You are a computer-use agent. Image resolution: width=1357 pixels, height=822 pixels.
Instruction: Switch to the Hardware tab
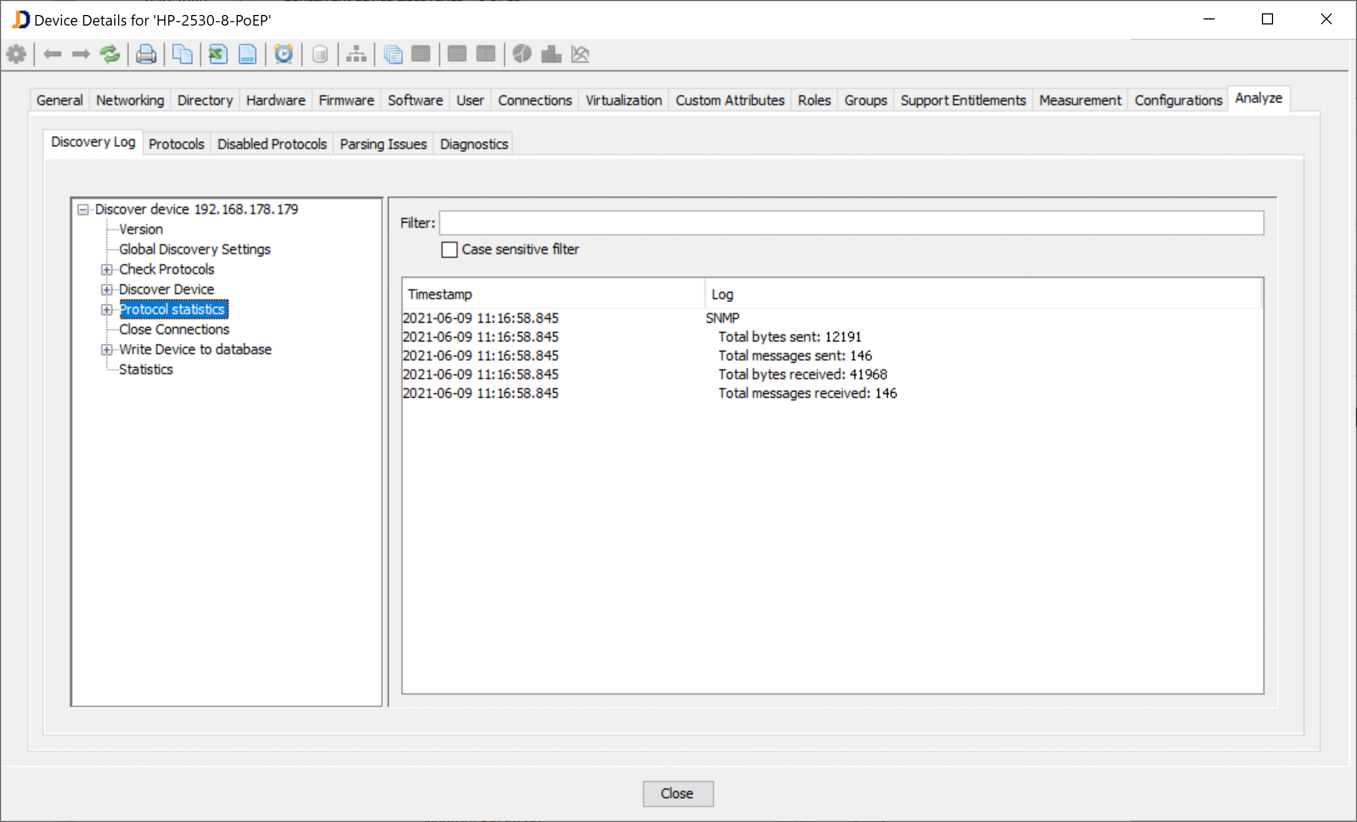pyautogui.click(x=275, y=101)
